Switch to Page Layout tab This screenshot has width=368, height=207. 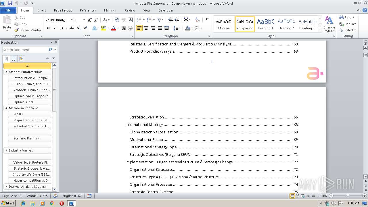click(x=63, y=10)
